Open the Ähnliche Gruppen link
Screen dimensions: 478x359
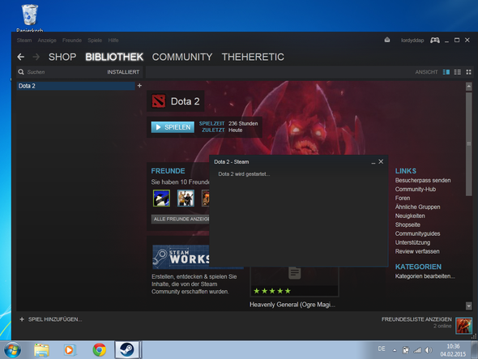[417, 207]
